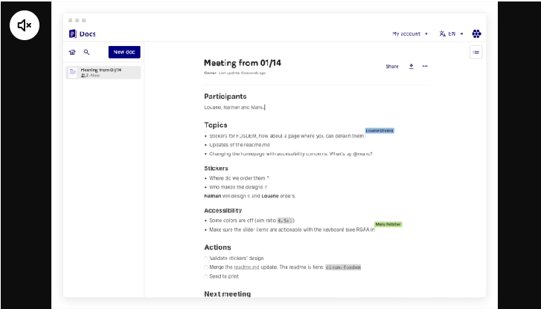Create a document with New doc button
541x309 pixels.
tap(124, 52)
